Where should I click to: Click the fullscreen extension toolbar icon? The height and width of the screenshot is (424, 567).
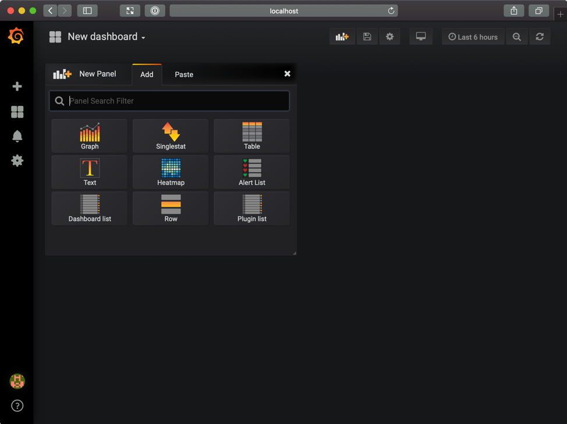[130, 11]
